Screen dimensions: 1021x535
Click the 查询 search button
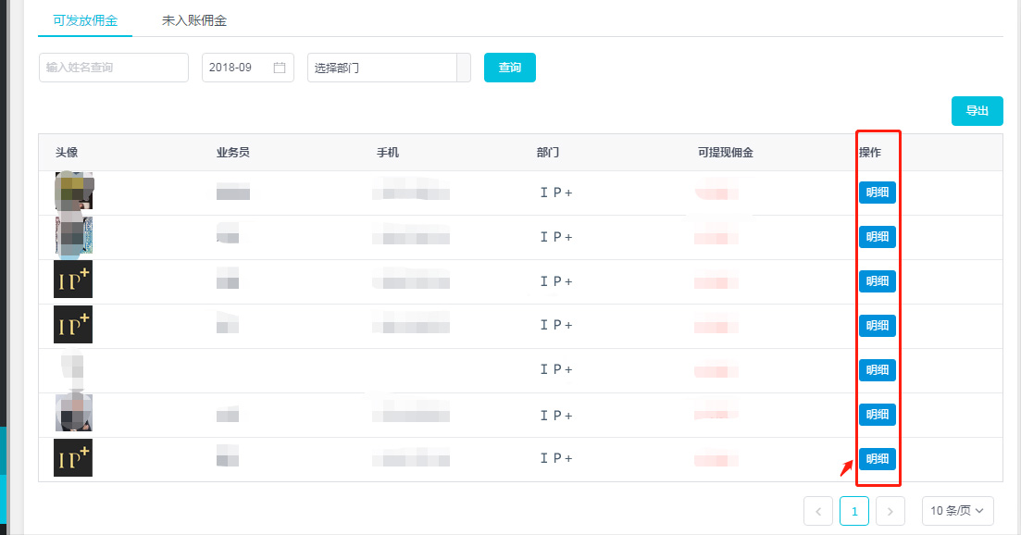pyautogui.click(x=509, y=68)
